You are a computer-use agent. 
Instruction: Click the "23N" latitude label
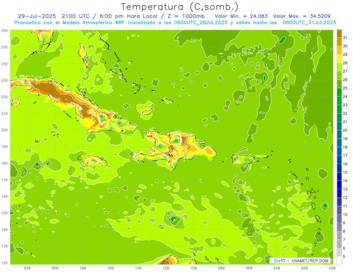click(4, 80)
